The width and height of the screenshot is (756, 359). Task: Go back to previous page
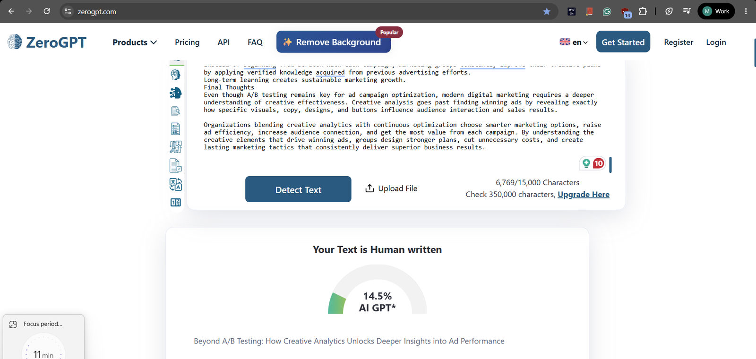(11, 11)
